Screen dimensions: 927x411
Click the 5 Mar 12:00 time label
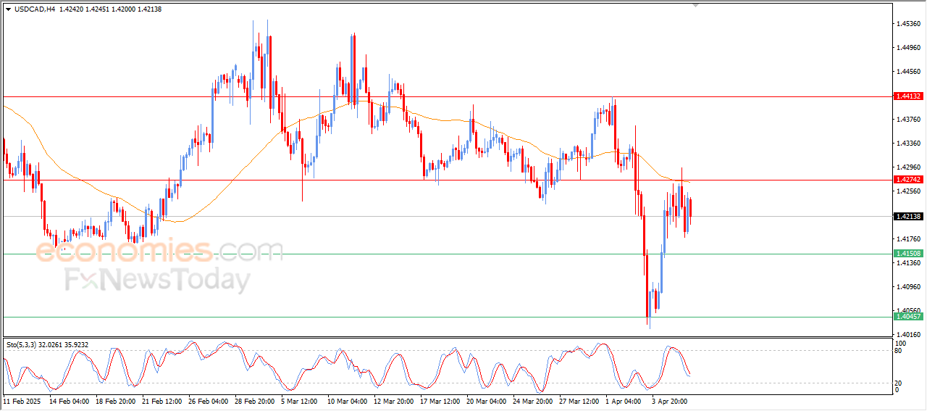tap(301, 400)
